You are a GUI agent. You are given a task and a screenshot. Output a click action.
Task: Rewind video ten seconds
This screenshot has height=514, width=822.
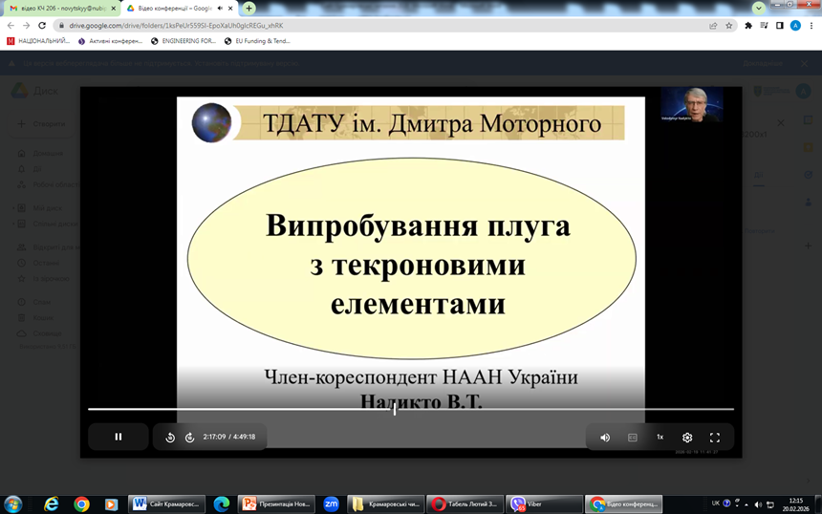170,437
